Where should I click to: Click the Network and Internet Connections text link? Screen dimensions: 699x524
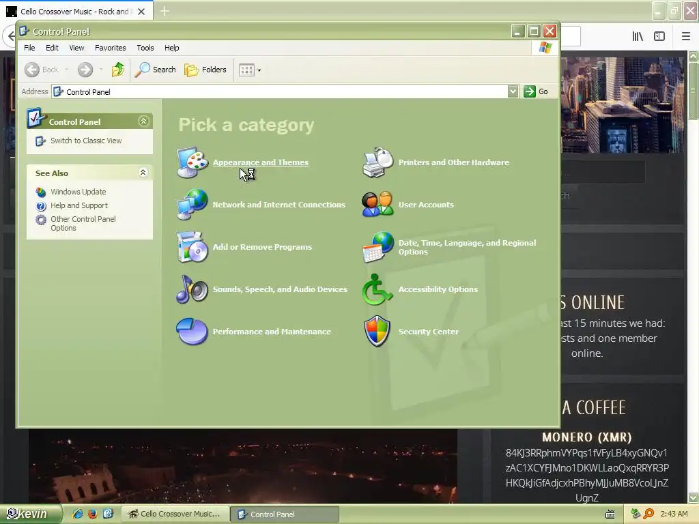(279, 205)
